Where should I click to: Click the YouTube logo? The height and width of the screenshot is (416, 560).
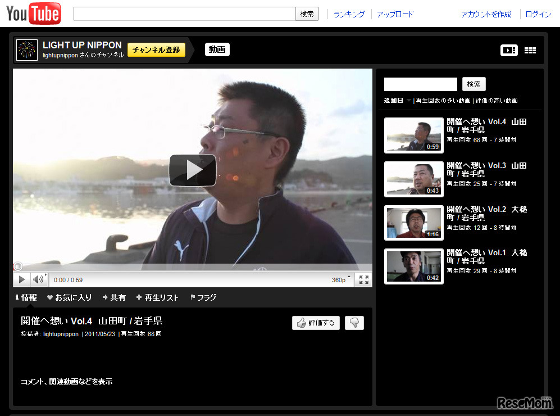point(34,14)
